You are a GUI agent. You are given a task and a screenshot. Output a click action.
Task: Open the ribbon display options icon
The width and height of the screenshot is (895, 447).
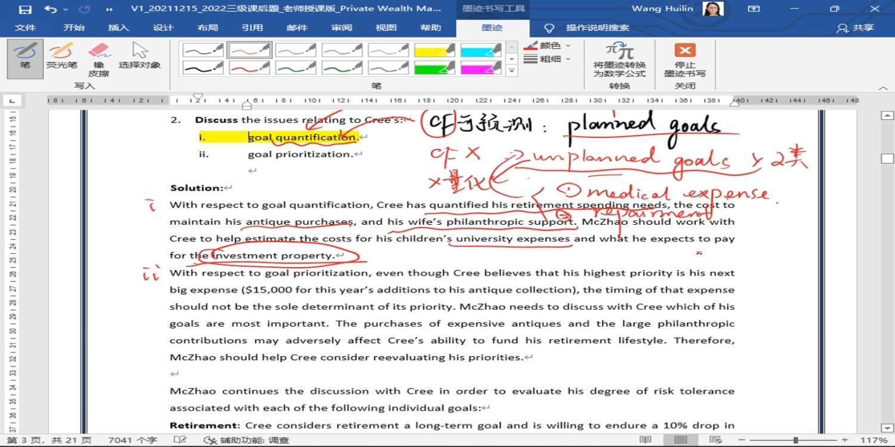pos(754,9)
